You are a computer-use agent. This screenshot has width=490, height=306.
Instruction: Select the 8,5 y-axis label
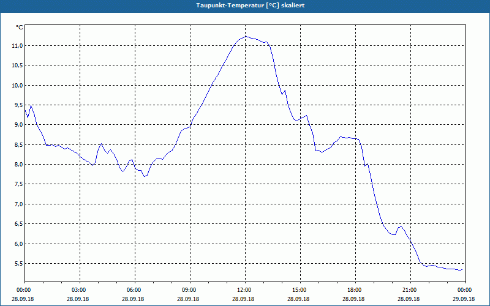tap(18, 145)
